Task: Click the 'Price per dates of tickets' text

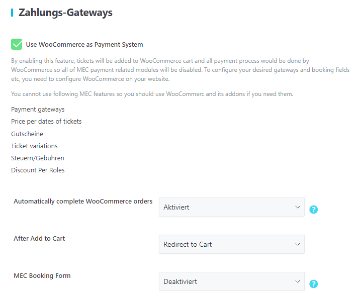Action: pyautogui.click(x=46, y=121)
